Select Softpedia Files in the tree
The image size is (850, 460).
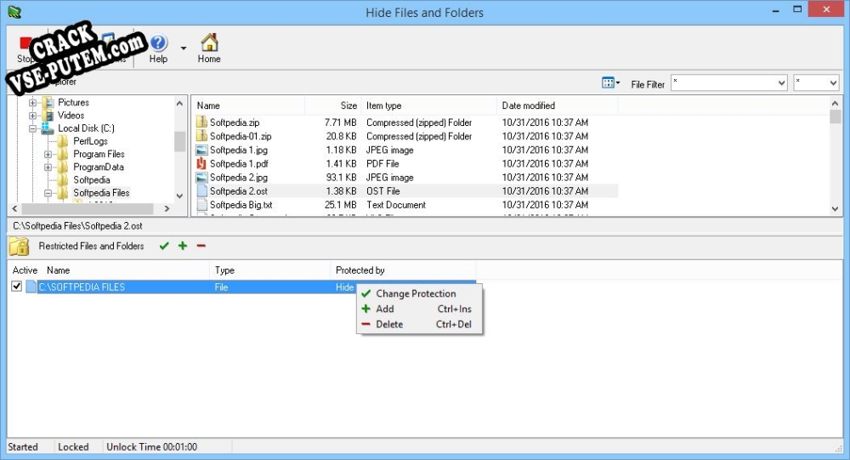pyautogui.click(x=101, y=192)
